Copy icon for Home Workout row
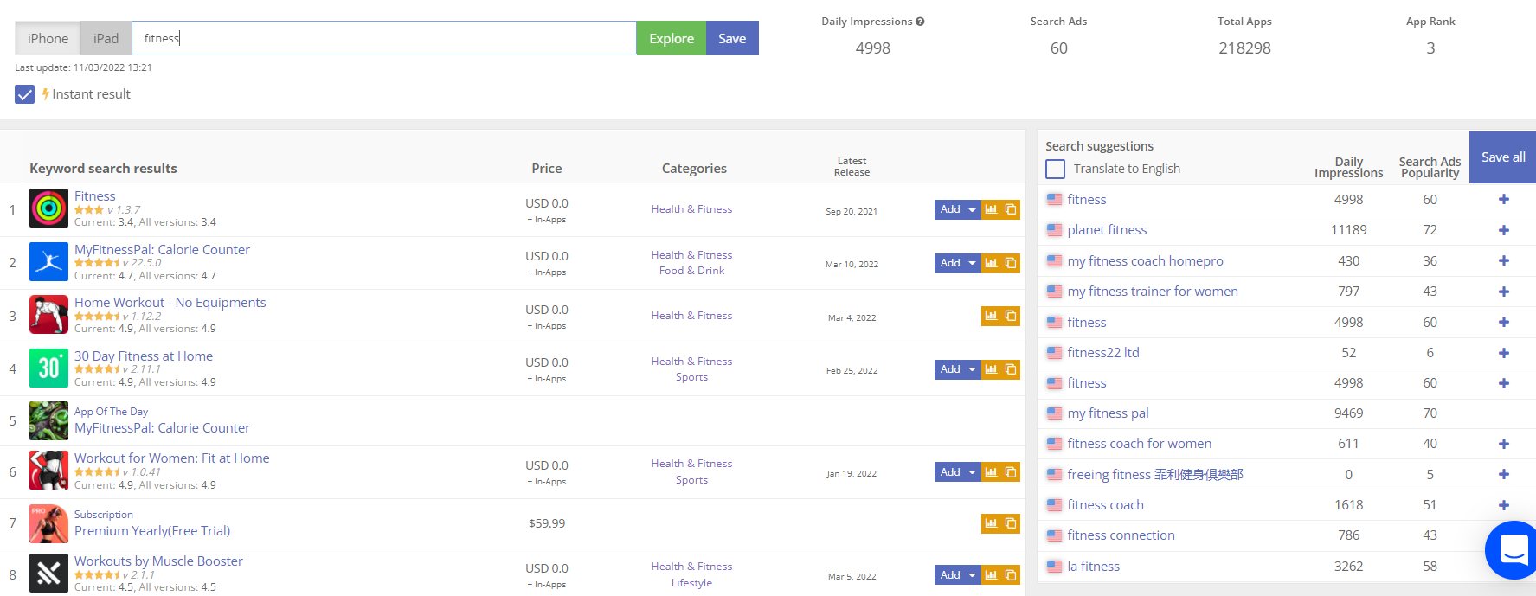Viewport: 1536px width, 596px height. tap(1011, 316)
